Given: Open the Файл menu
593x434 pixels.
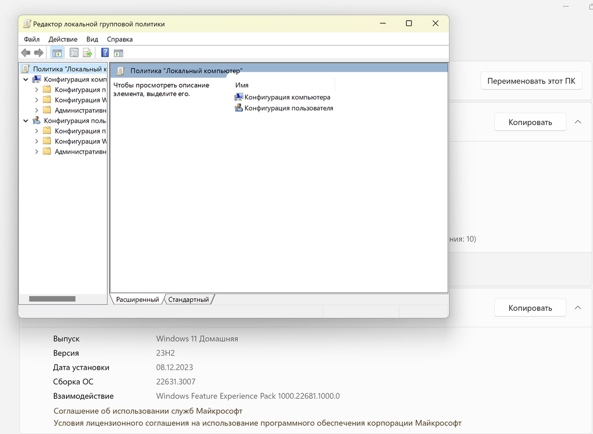Looking at the screenshot, I should [x=32, y=40].
